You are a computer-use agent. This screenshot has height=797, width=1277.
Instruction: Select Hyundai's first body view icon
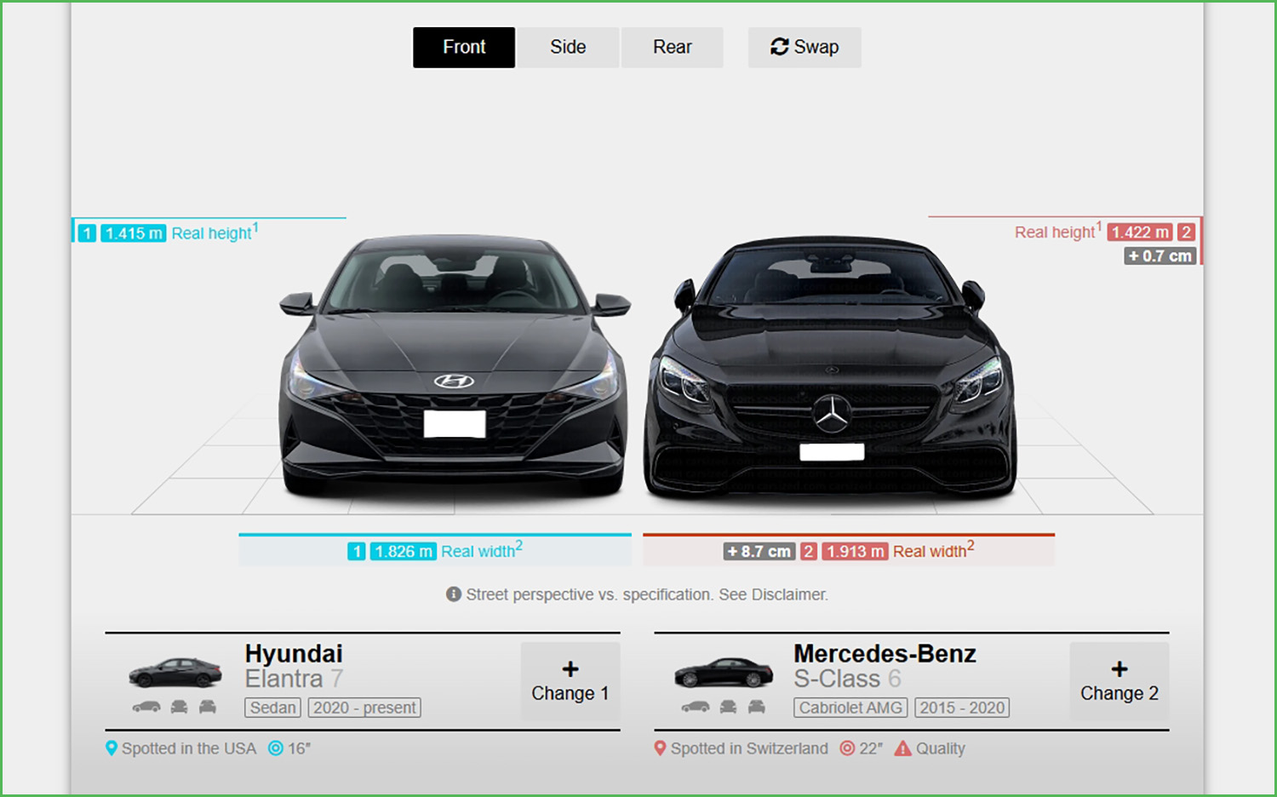[x=146, y=707]
